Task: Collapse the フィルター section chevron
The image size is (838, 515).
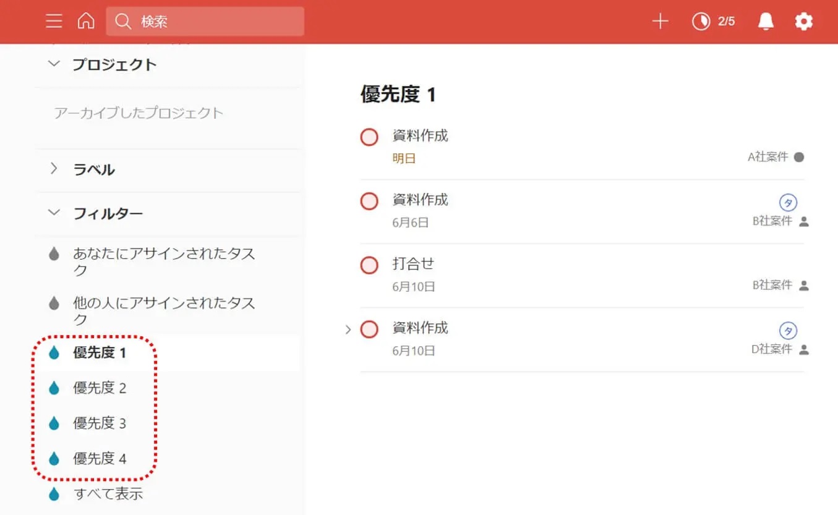Action: point(54,213)
